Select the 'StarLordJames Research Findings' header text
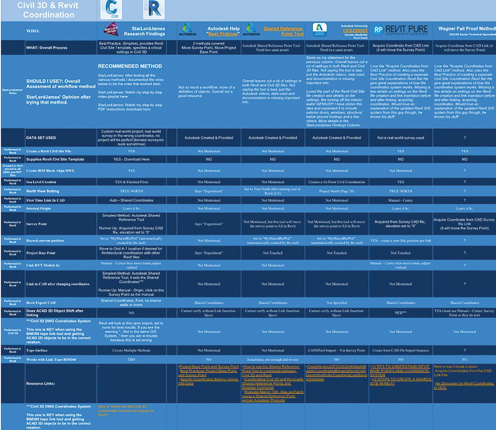 (144, 31)
